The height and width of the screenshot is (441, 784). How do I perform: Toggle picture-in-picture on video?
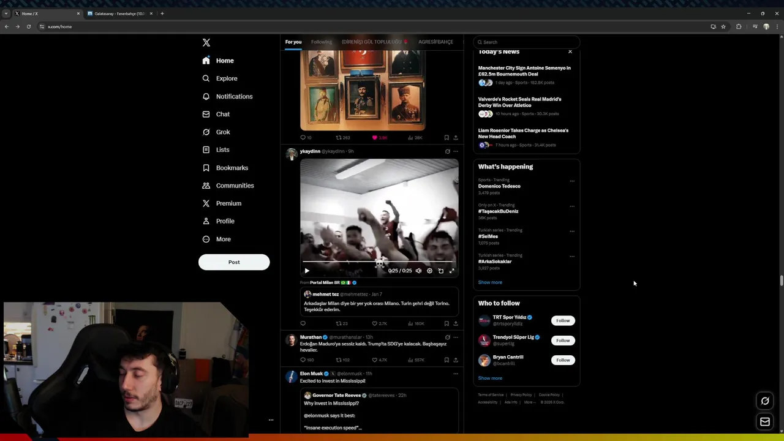(440, 271)
